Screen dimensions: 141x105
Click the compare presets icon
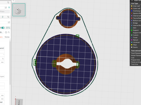[x=7, y=28]
